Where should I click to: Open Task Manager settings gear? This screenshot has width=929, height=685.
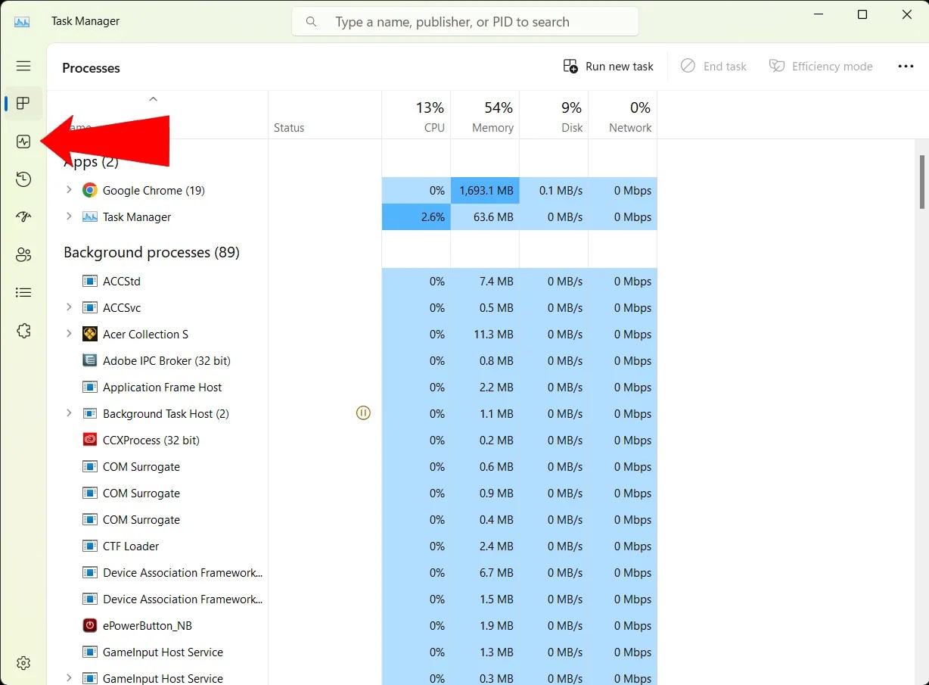[23, 662]
